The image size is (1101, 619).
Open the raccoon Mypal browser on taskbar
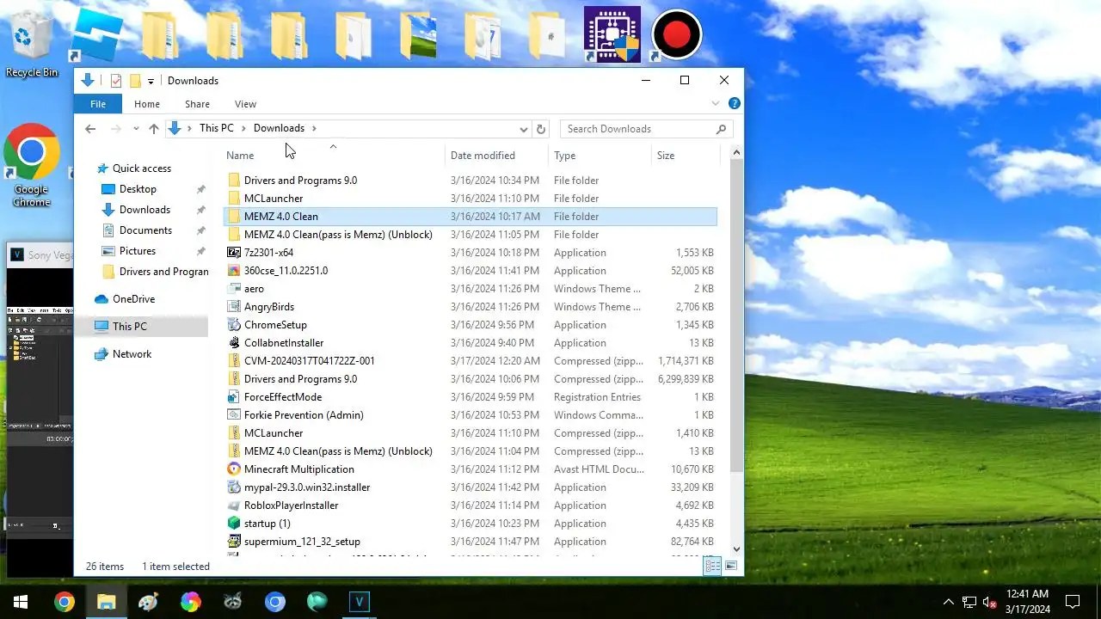pyautogui.click(x=232, y=602)
